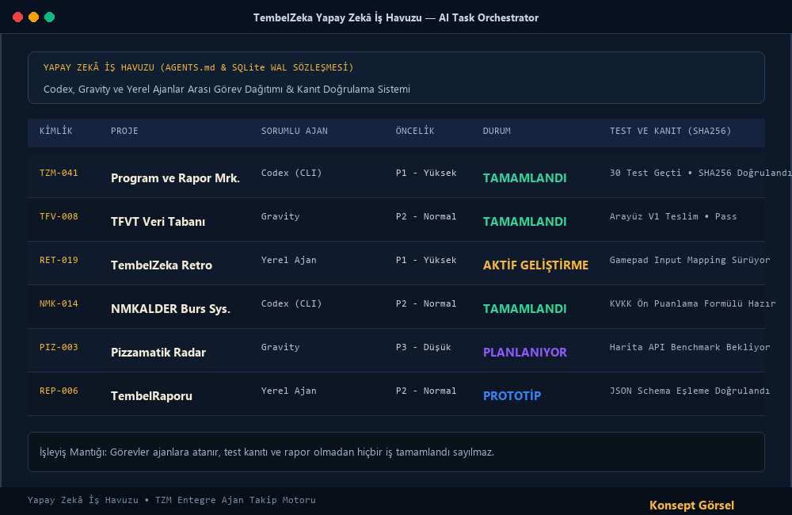Click the TAMAMLANDI status for TZM-041
The image size is (792, 515).
tap(524, 178)
